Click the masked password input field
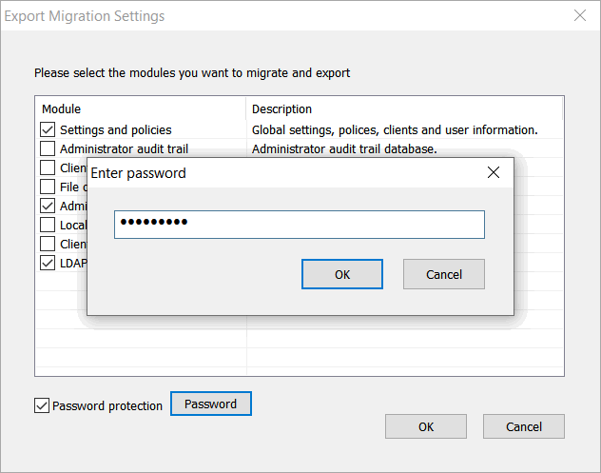 (x=299, y=225)
